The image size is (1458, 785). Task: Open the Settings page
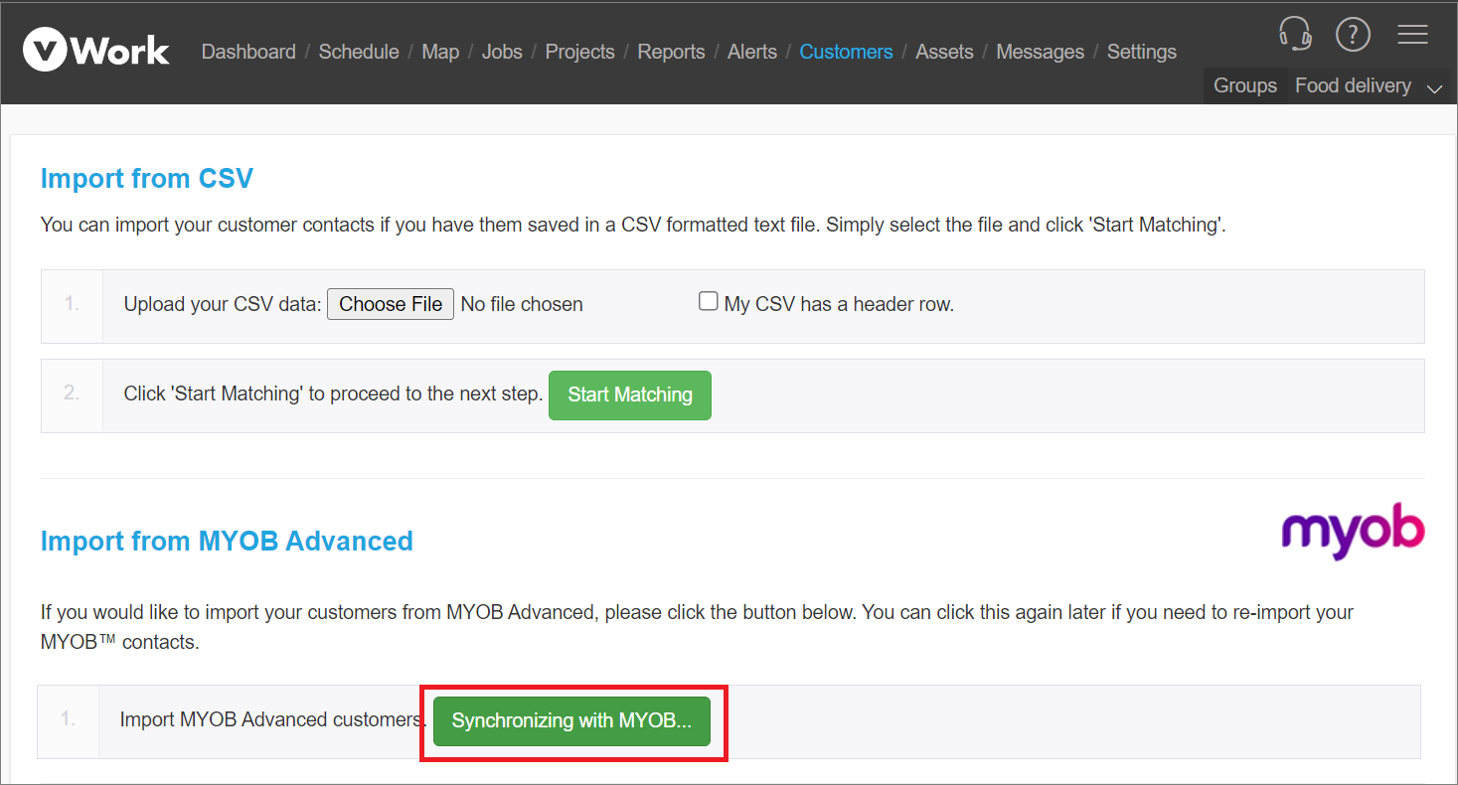1142,52
